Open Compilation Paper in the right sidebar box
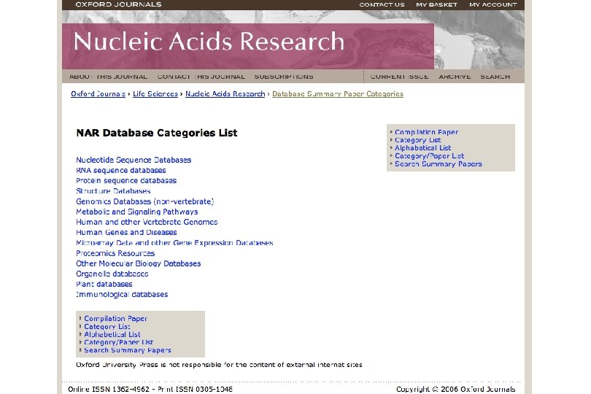591x394 pixels. click(x=426, y=132)
